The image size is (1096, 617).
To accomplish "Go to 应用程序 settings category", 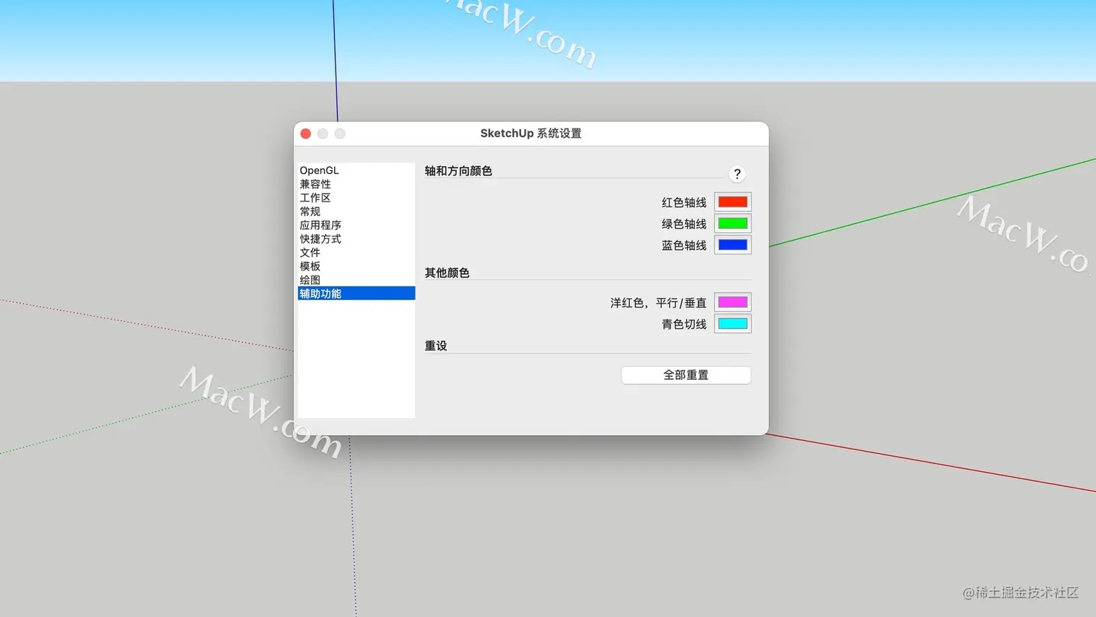I will (x=356, y=225).
